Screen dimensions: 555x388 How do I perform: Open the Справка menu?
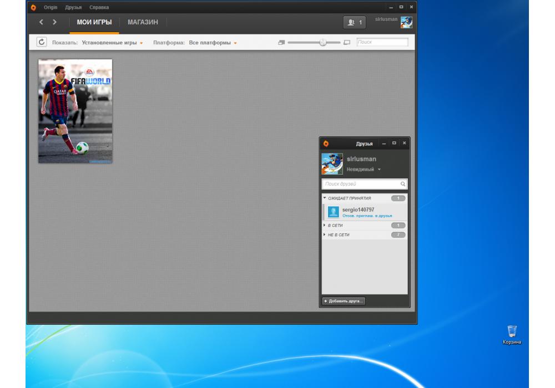(x=99, y=7)
